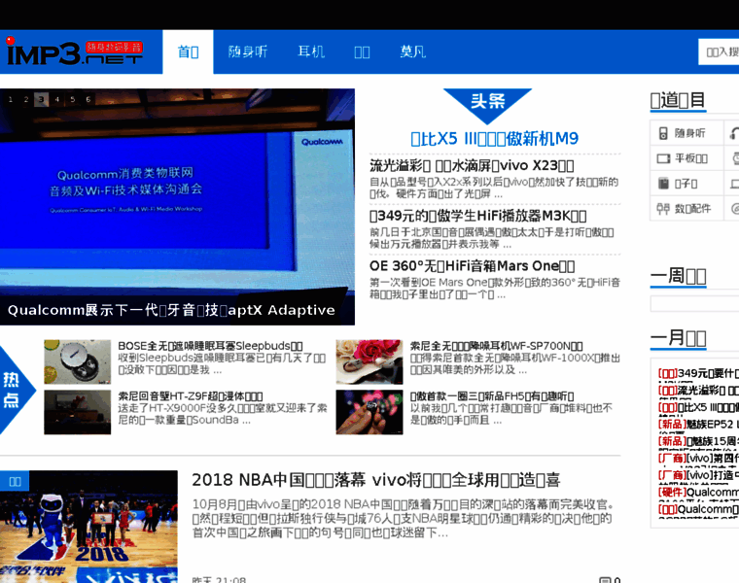
Task: Open the OE 360° Mars One headline
Action: [472, 266]
